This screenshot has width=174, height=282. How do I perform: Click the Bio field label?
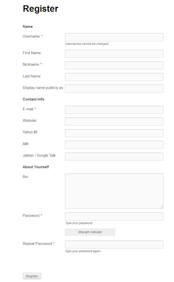point(25,177)
